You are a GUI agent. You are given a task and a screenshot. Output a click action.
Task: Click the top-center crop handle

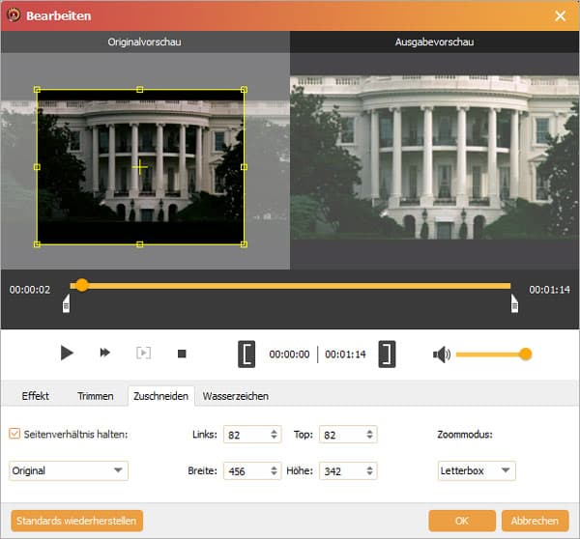[x=140, y=90]
